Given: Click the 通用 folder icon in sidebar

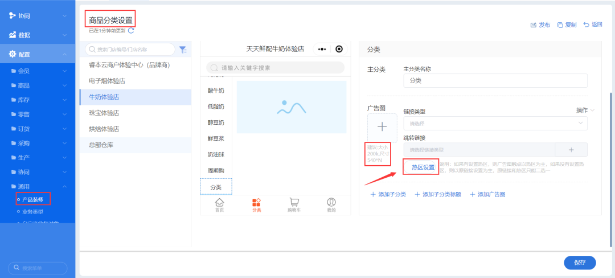Looking at the screenshot, I should (x=14, y=186).
